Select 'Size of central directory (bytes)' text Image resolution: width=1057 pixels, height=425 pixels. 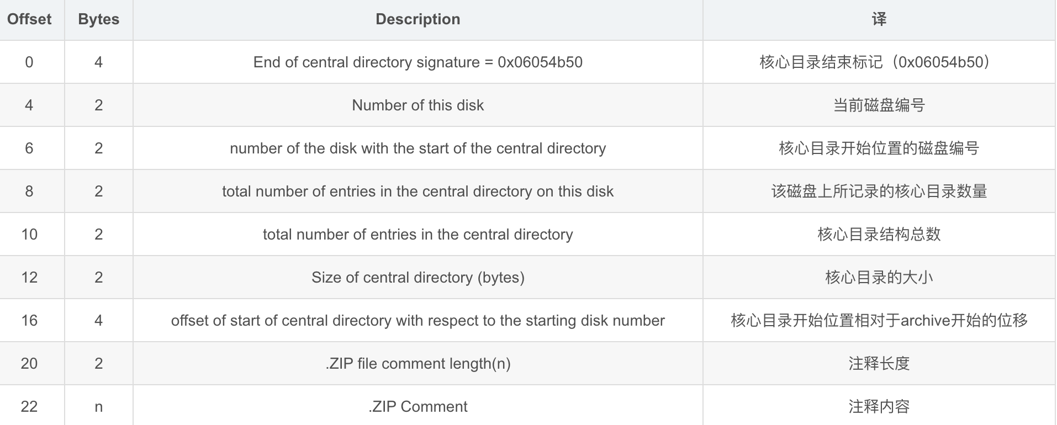tap(417, 278)
